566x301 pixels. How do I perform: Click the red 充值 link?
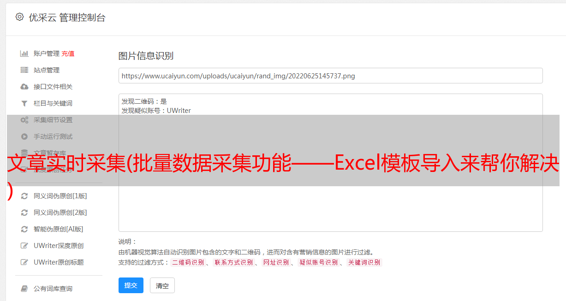tap(68, 53)
